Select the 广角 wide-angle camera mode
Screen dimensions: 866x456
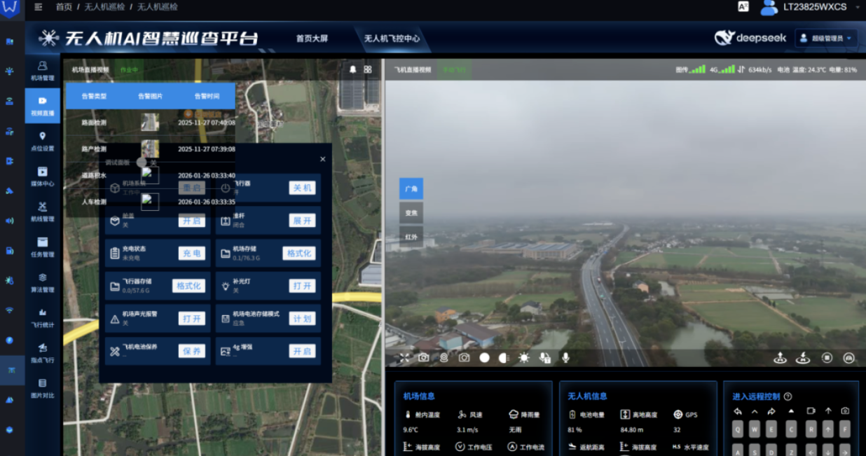pyautogui.click(x=411, y=188)
